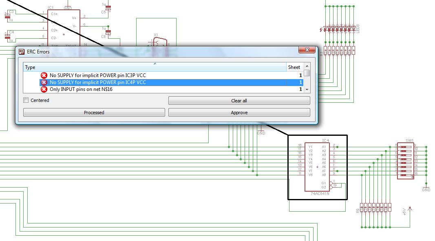Viewport: 435px width, 241px height.
Task: Select capacitor C3 in the schematic
Action: click(8, 16)
